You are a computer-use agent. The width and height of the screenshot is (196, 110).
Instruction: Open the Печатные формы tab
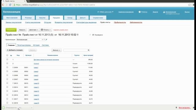pos(24,45)
